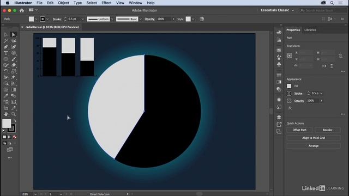Select the Direct Selection tool
This screenshot has width=349, height=196.
13,35
